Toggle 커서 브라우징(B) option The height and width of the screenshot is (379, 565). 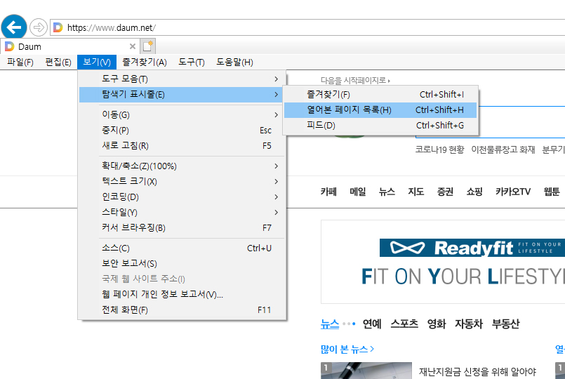point(182,227)
